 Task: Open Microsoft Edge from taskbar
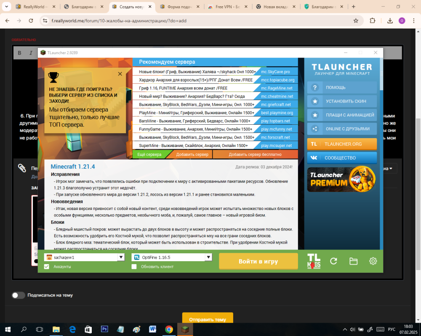72,329
